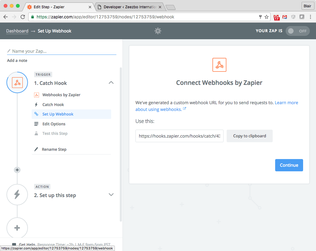316x251 pixels.
Task: Click the Continue button
Action: 289,165
